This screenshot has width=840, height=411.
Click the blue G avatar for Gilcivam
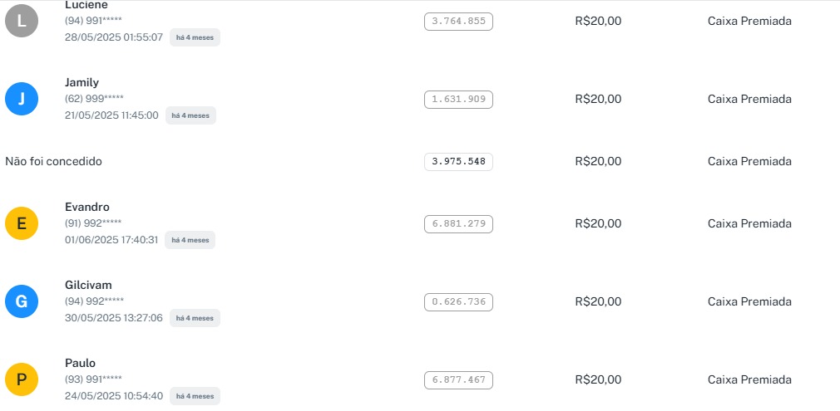pos(22,301)
